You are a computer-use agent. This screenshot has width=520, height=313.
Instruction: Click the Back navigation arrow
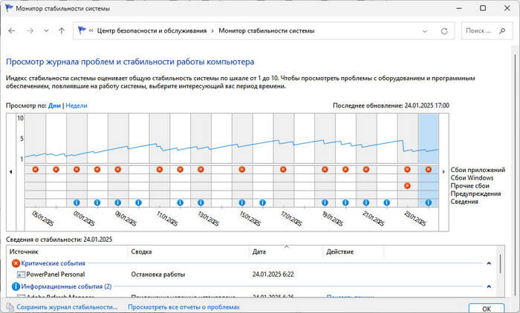[x=13, y=31]
